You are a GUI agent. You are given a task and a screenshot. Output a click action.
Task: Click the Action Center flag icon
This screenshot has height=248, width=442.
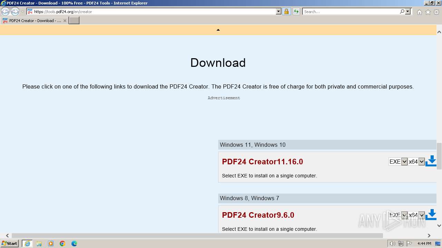[x=410, y=244]
